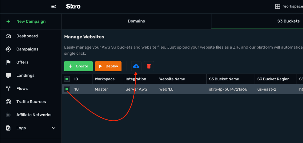Click the Landings monitor icon
Screen dimensions: 303x143
coord(8,75)
